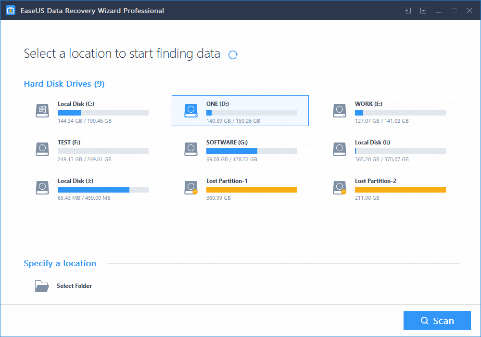Click the refresh drives icon beside heading
The width and height of the screenshot is (481, 337).
pos(233,55)
